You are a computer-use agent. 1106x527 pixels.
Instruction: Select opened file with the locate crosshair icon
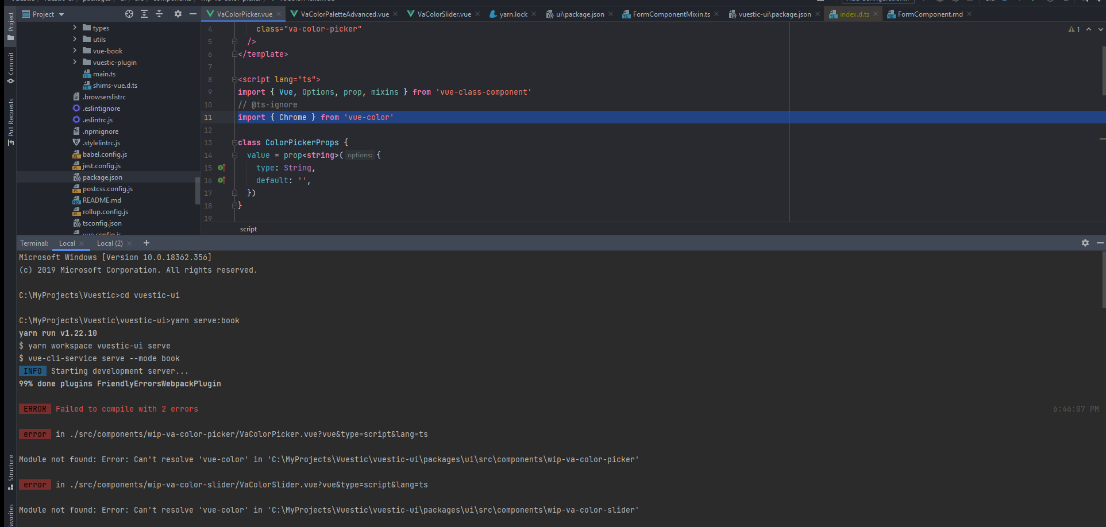pos(129,13)
